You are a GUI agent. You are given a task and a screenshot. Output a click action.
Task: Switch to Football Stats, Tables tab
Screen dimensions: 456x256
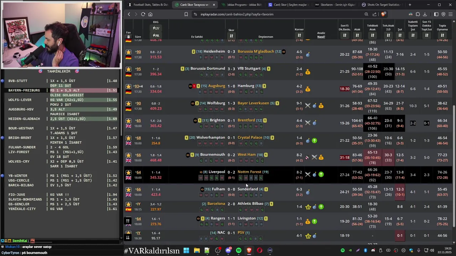[x=147, y=5]
